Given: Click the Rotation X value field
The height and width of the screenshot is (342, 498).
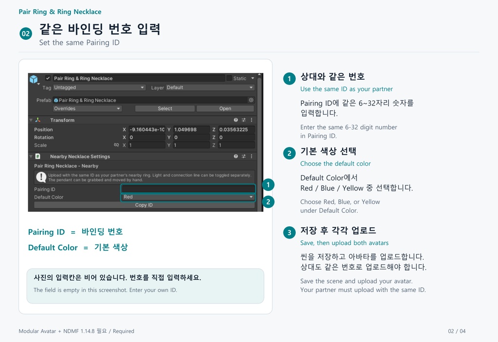Looking at the screenshot, I should pyautogui.click(x=147, y=137).
